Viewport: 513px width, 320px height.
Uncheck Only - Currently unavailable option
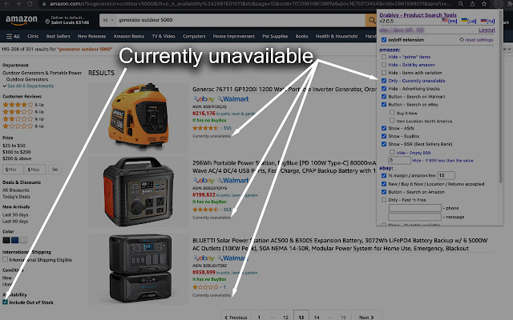[384, 81]
